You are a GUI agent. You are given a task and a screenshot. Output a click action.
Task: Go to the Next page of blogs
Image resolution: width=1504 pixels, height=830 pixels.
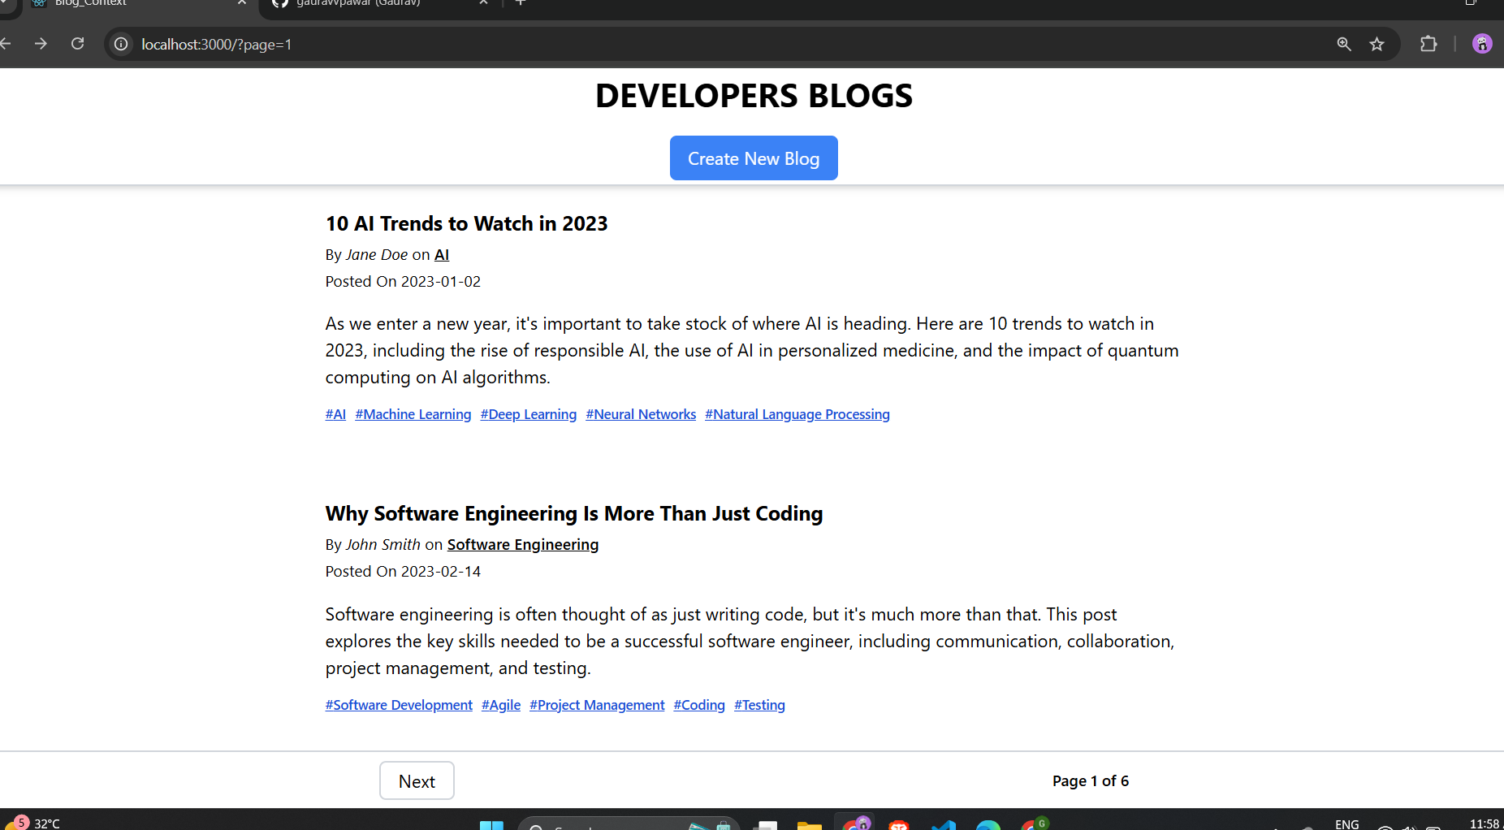point(417,780)
